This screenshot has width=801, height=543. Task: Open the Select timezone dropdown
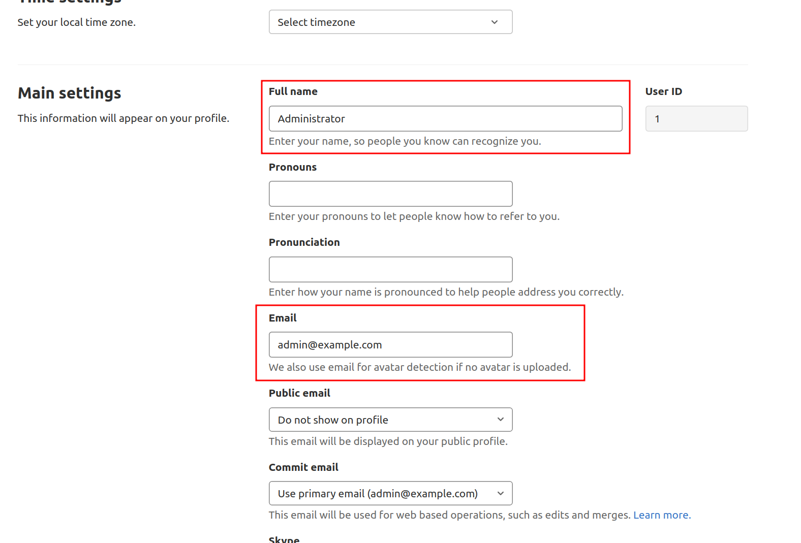tap(390, 22)
